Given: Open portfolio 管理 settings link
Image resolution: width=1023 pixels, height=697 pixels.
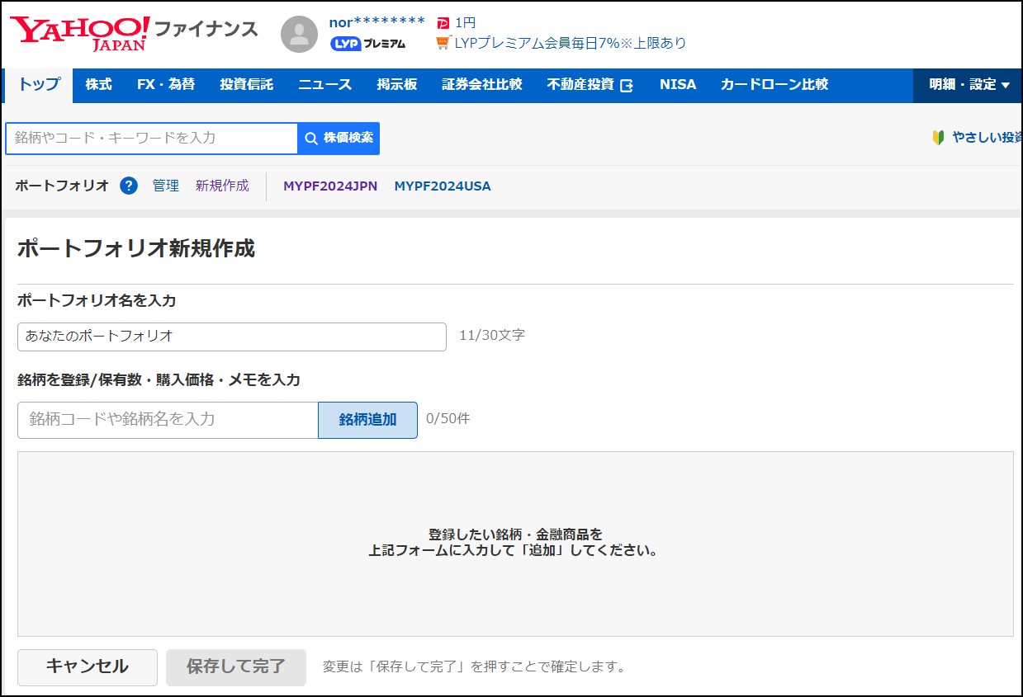Looking at the screenshot, I should 168,186.
